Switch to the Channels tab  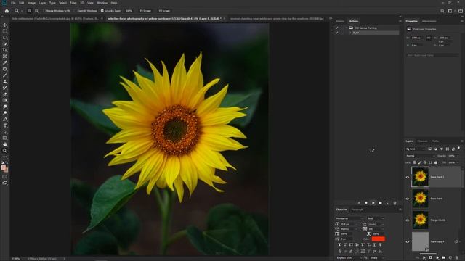point(422,141)
